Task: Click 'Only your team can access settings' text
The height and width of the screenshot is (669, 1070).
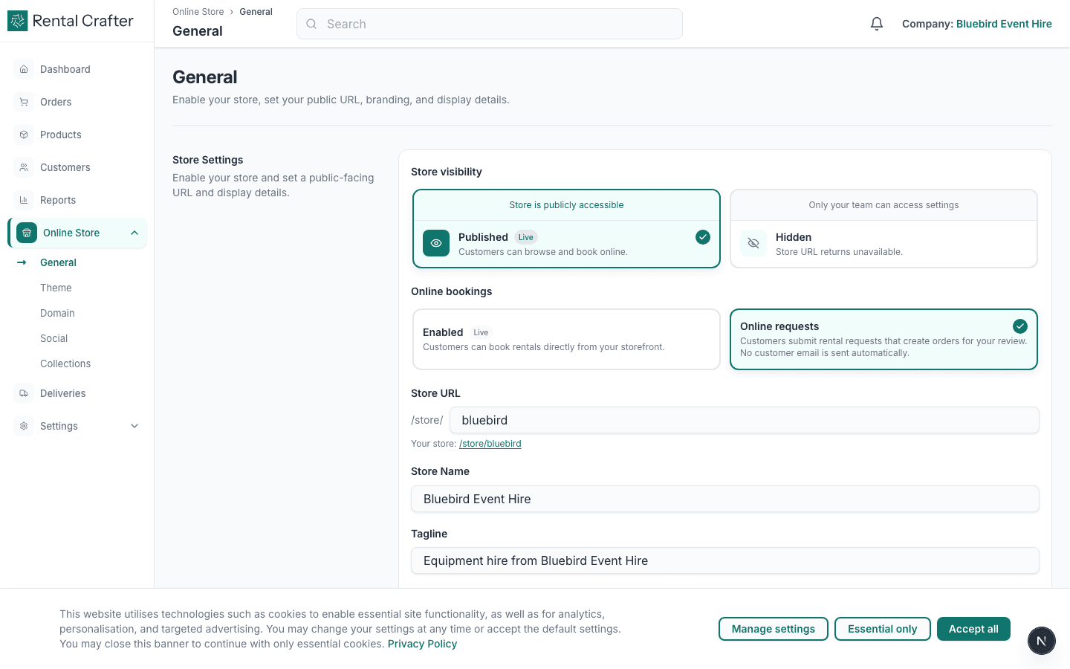Action: 883,205
